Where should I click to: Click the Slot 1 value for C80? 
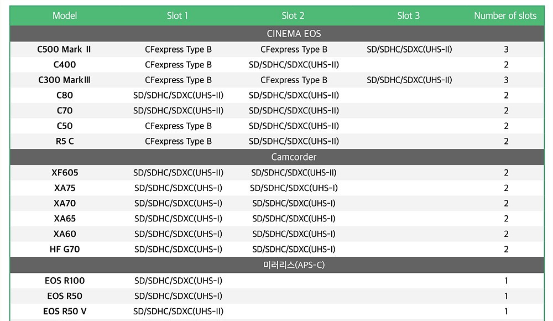tap(178, 95)
